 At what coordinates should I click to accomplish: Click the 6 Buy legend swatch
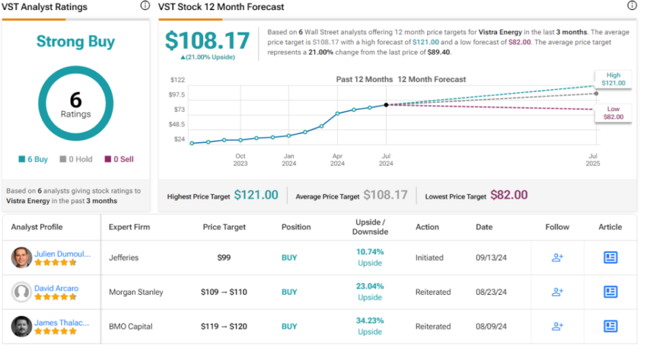coord(22,160)
